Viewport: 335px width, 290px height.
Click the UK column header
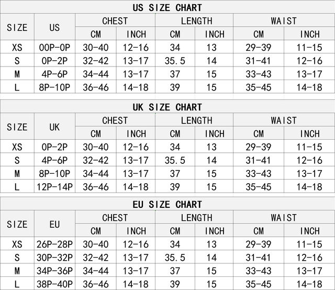tap(54, 127)
